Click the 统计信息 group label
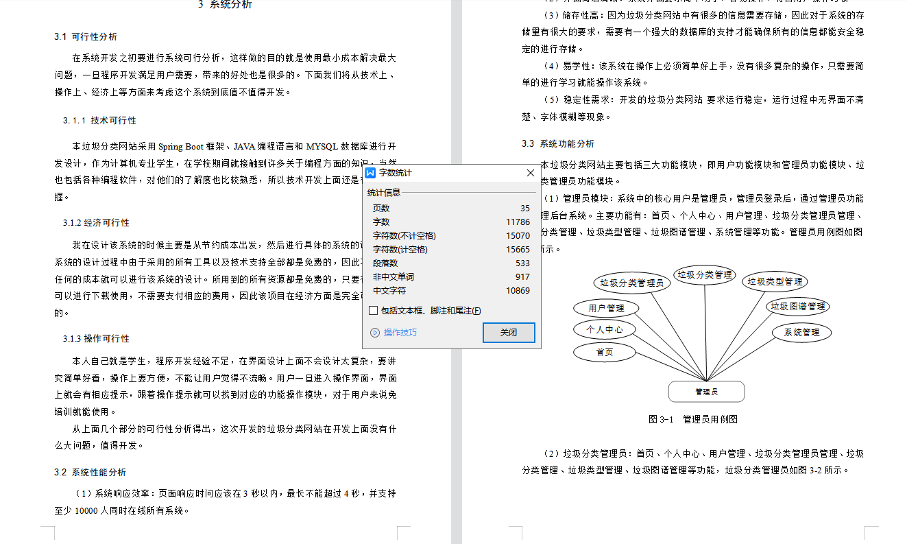 [x=384, y=193]
